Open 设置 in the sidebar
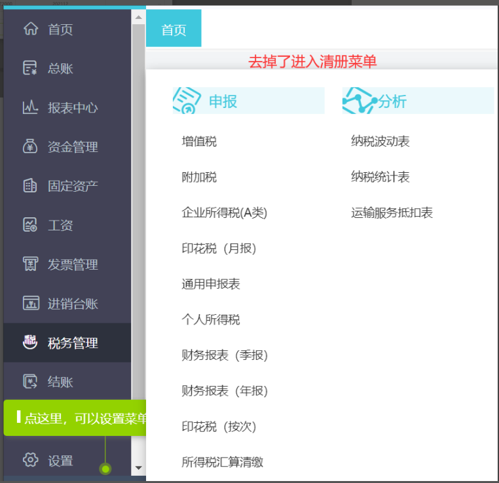 tap(67, 460)
